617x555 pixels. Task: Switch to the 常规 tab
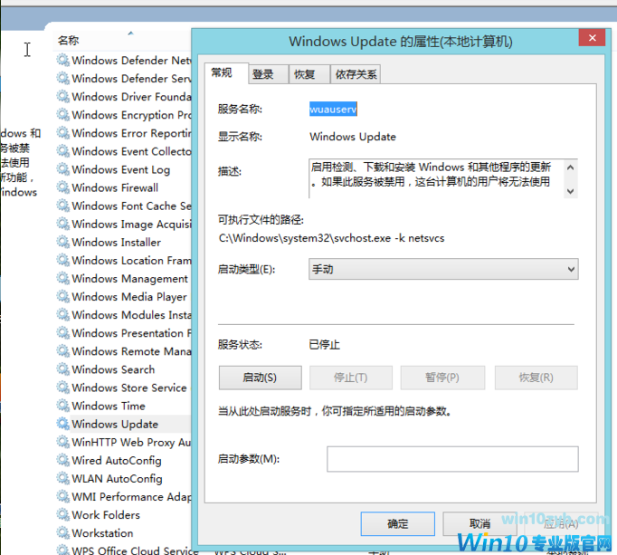click(x=226, y=72)
